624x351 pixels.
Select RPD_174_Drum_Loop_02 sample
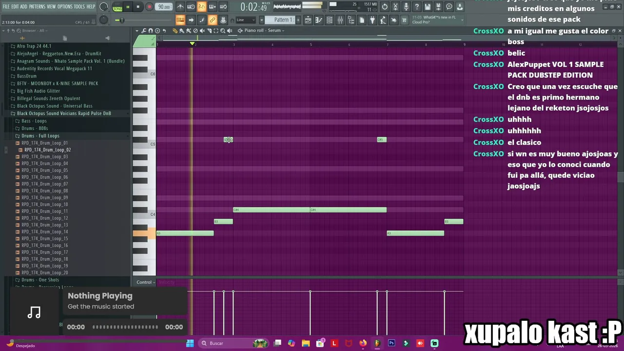click(47, 150)
